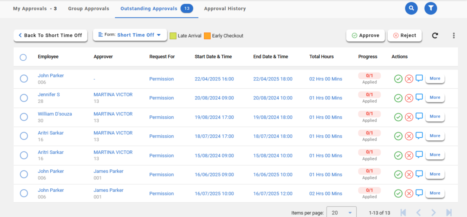The height and width of the screenshot is (217, 467).
Task: Click the yellow-green Late Arrival color swatch
Action: (x=173, y=36)
